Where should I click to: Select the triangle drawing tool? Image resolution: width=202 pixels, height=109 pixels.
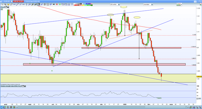click(x=69, y=4)
